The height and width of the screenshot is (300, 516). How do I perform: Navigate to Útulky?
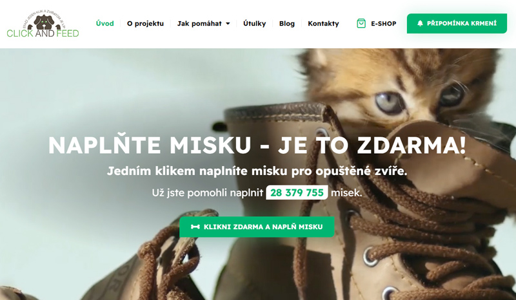(254, 23)
